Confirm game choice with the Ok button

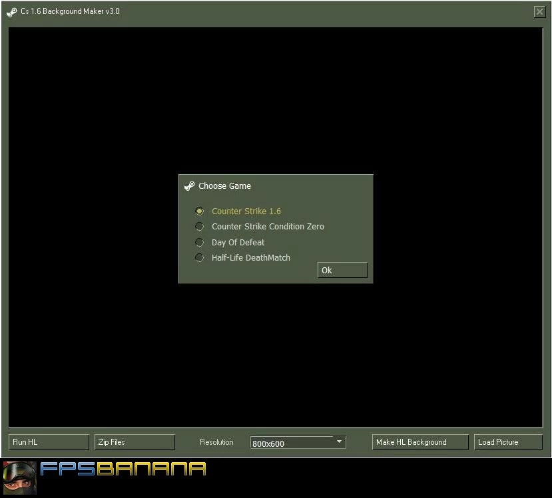(342, 270)
